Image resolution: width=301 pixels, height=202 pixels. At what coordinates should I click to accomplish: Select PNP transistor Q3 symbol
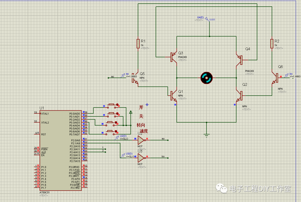coord(173,57)
